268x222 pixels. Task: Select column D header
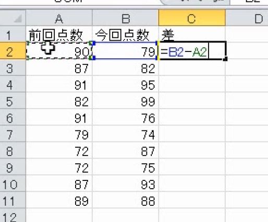[x=247, y=18]
